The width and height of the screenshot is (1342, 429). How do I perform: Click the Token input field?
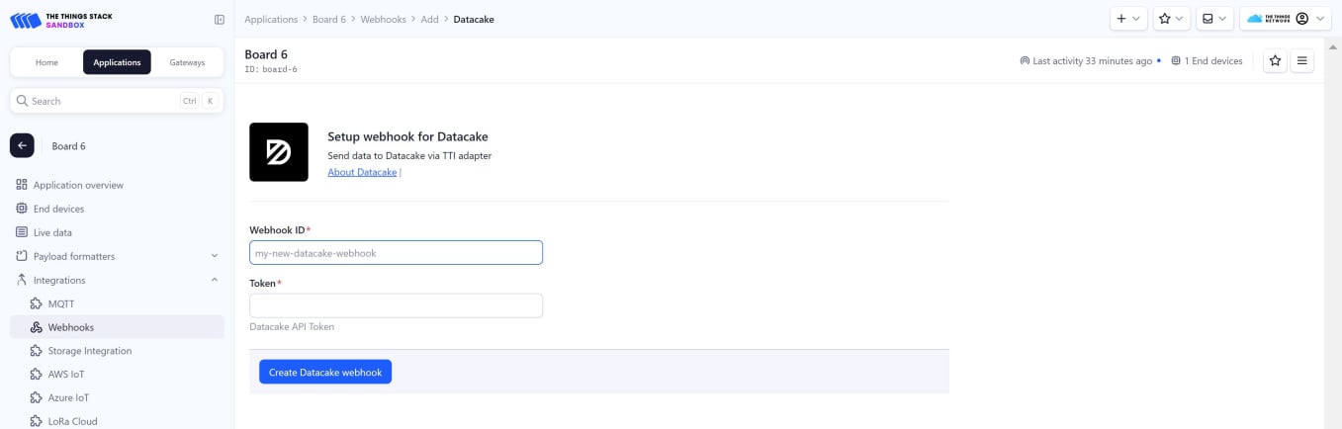(396, 305)
